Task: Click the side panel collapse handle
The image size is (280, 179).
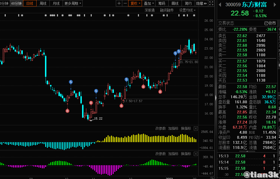Action: pos(216,98)
